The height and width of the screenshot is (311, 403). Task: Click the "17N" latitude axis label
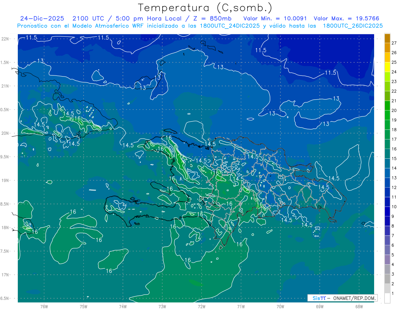point(5,275)
